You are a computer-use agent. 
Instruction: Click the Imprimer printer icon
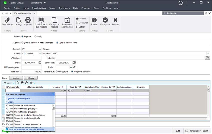(28, 20)
